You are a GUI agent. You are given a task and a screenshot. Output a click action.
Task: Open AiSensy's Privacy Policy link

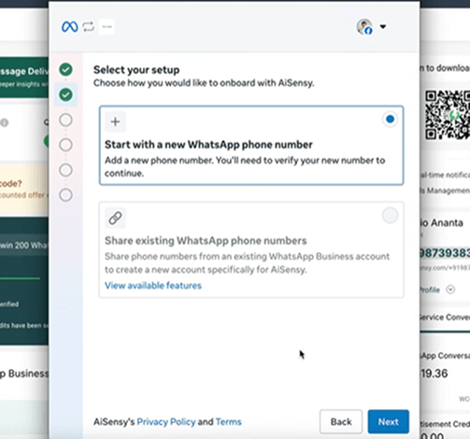click(x=166, y=422)
